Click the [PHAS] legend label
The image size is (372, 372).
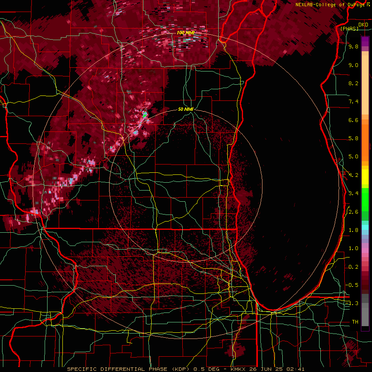[x=349, y=29]
